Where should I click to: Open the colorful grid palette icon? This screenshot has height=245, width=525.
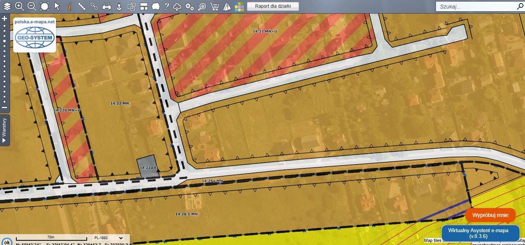(x=239, y=6)
